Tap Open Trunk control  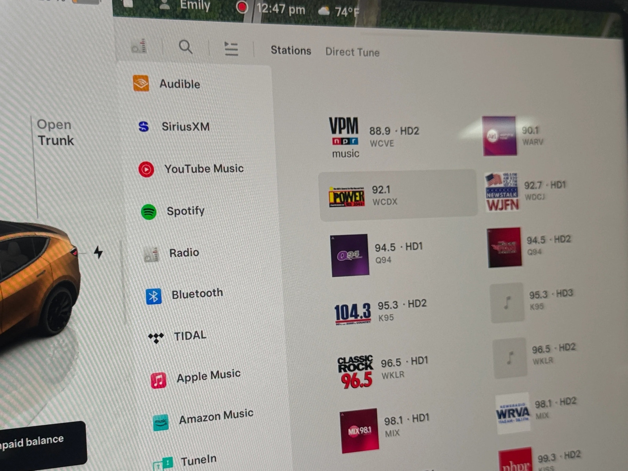(x=55, y=132)
